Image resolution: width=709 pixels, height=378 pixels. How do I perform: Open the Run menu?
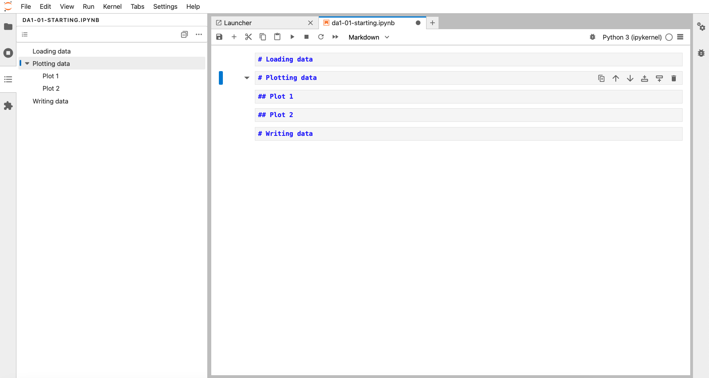pos(88,6)
